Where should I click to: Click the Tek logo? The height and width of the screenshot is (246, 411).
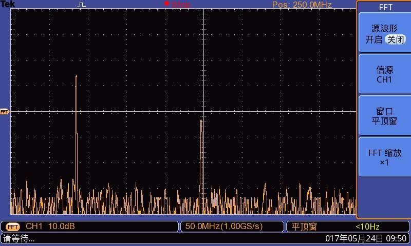pyautogui.click(x=8, y=4)
